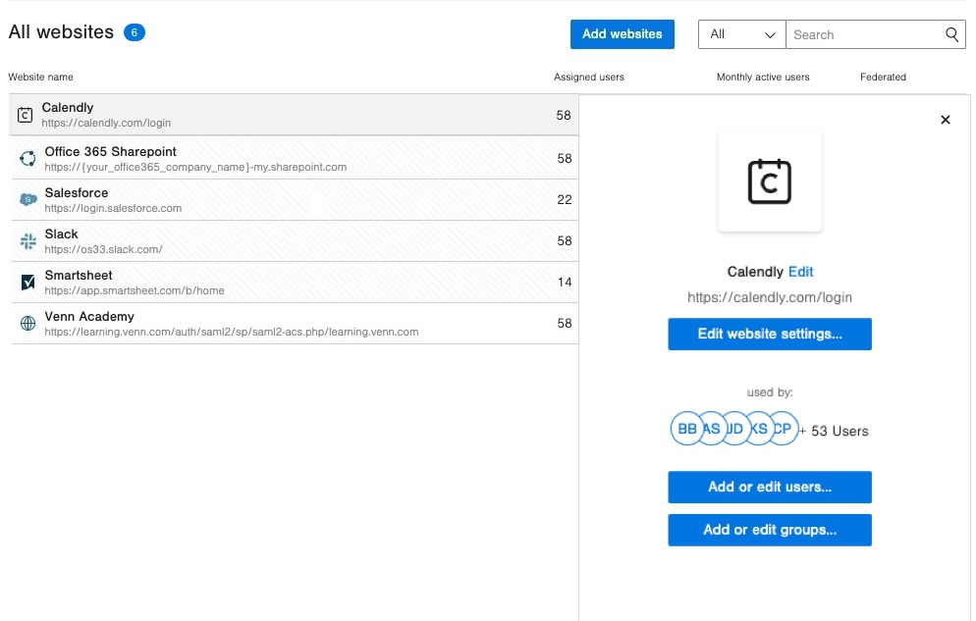Open Edit website settings

[770, 334]
